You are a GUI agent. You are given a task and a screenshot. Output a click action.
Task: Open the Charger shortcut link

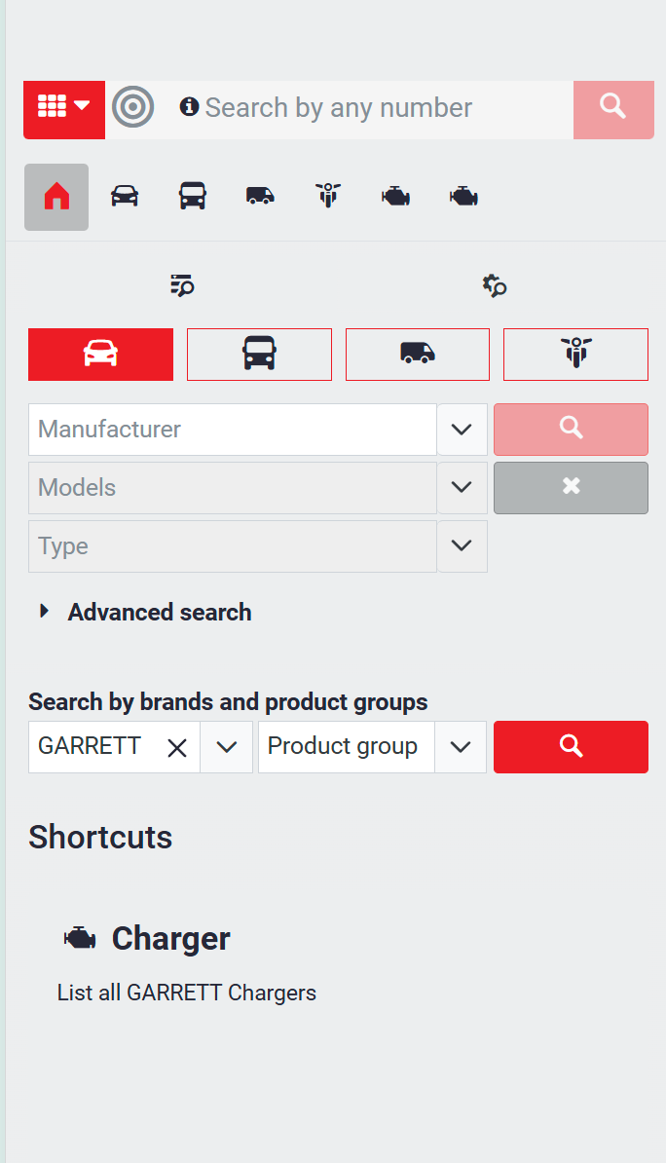tap(170, 939)
